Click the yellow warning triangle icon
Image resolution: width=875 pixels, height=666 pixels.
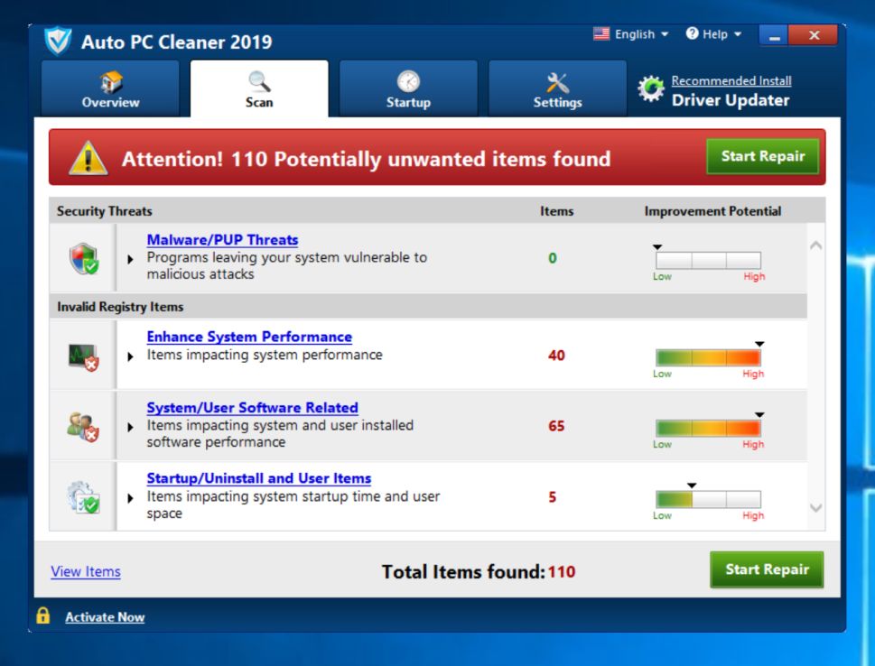pyautogui.click(x=88, y=158)
